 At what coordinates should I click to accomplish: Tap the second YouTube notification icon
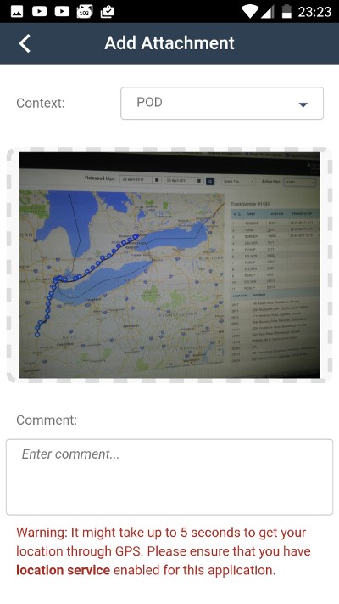click(62, 12)
